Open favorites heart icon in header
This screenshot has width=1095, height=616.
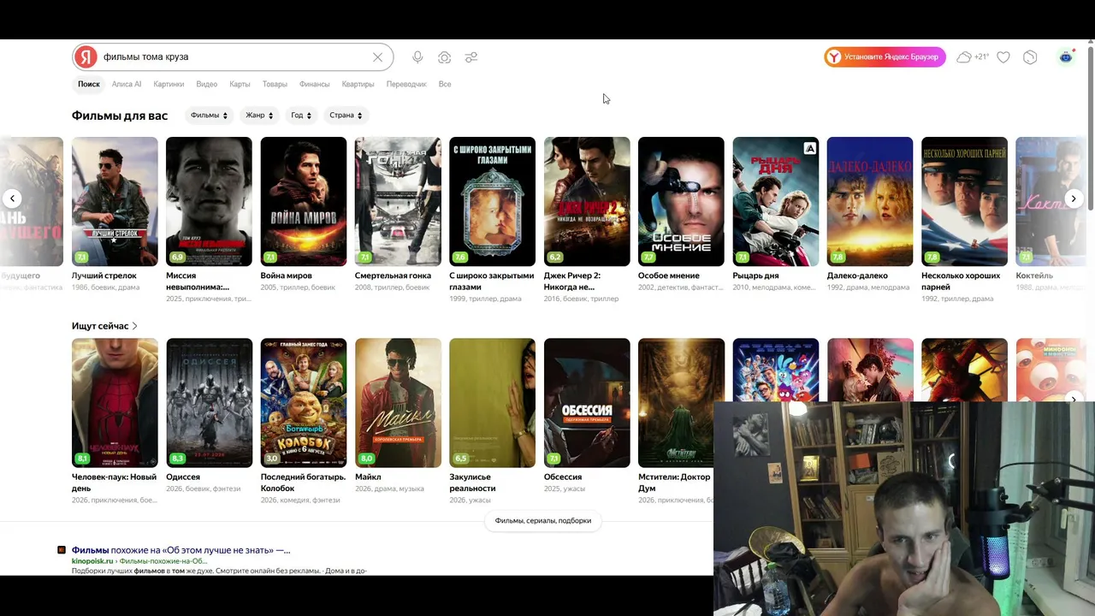point(1003,57)
